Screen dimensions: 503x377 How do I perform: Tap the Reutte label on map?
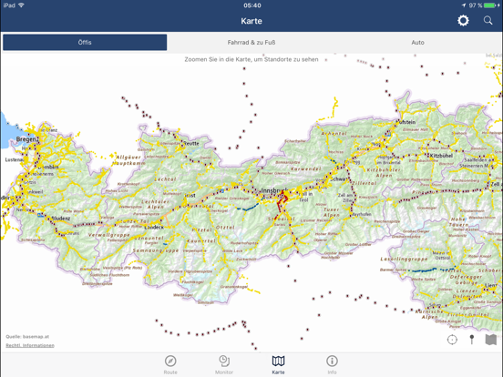click(x=191, y=143)
